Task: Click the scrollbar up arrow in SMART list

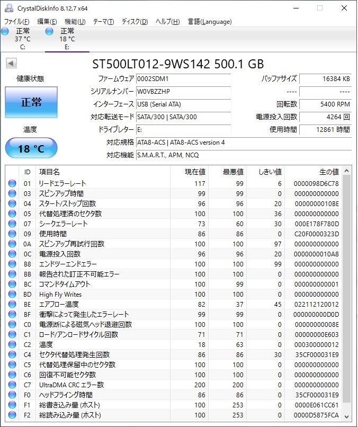Action: 346,171
